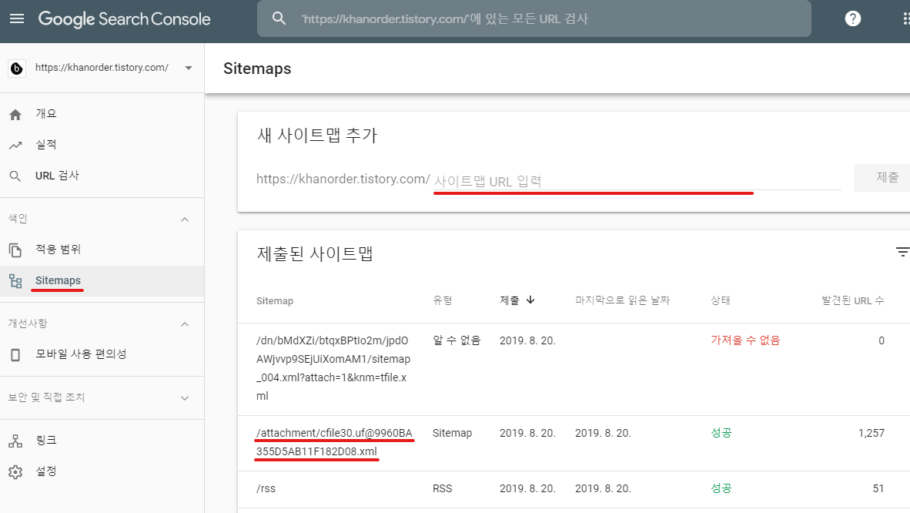The image size is (910, 513).
Task: Click the sitemap tree icon in sidebar
Action: click(x=15, y=281)
